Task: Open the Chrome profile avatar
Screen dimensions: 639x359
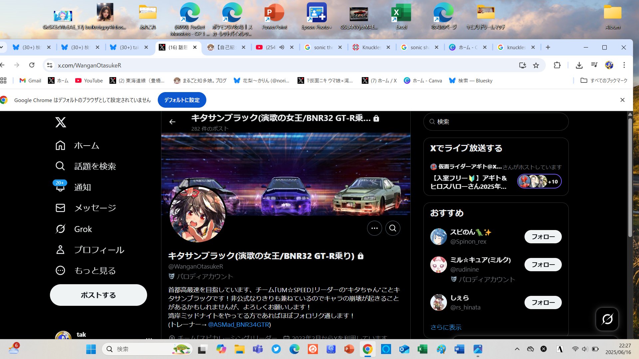Action: [x=609, y=65]
